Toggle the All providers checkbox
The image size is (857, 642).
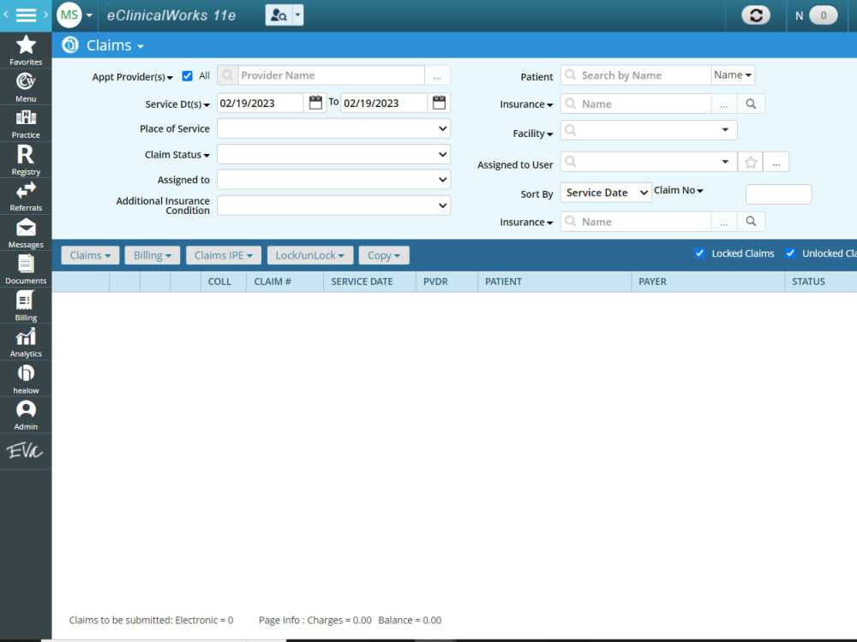[x=188, y=76]
